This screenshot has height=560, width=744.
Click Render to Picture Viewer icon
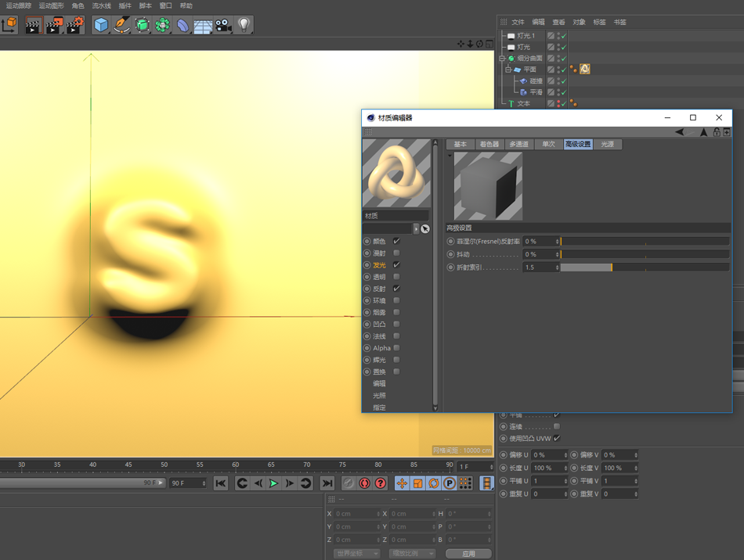click(54, 25)
